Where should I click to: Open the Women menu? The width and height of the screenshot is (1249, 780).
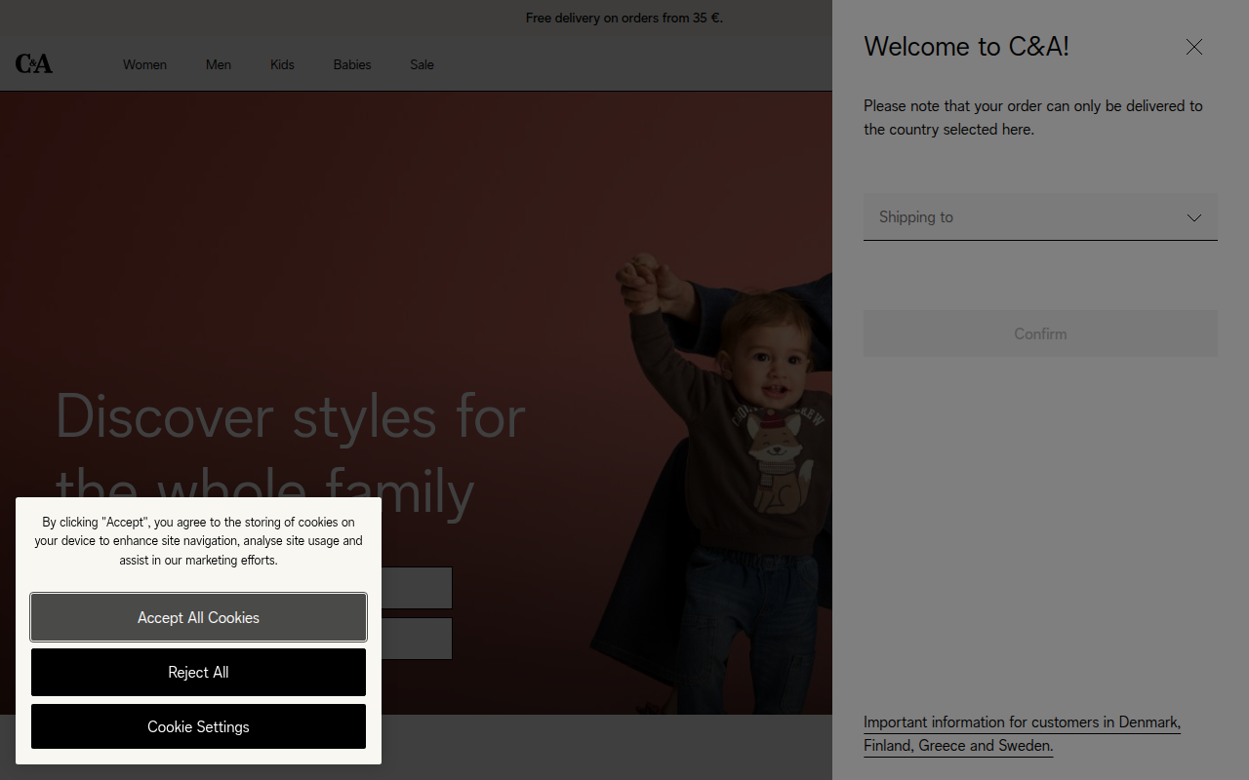click(x=144, y=64)
